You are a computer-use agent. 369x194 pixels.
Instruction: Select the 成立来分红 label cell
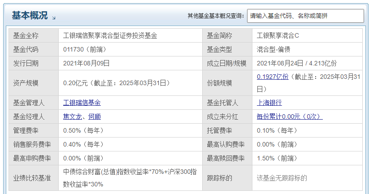coord(227,116)
